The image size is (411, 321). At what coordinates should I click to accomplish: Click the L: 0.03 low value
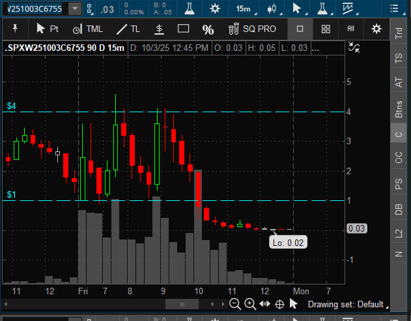pos(294,48)
